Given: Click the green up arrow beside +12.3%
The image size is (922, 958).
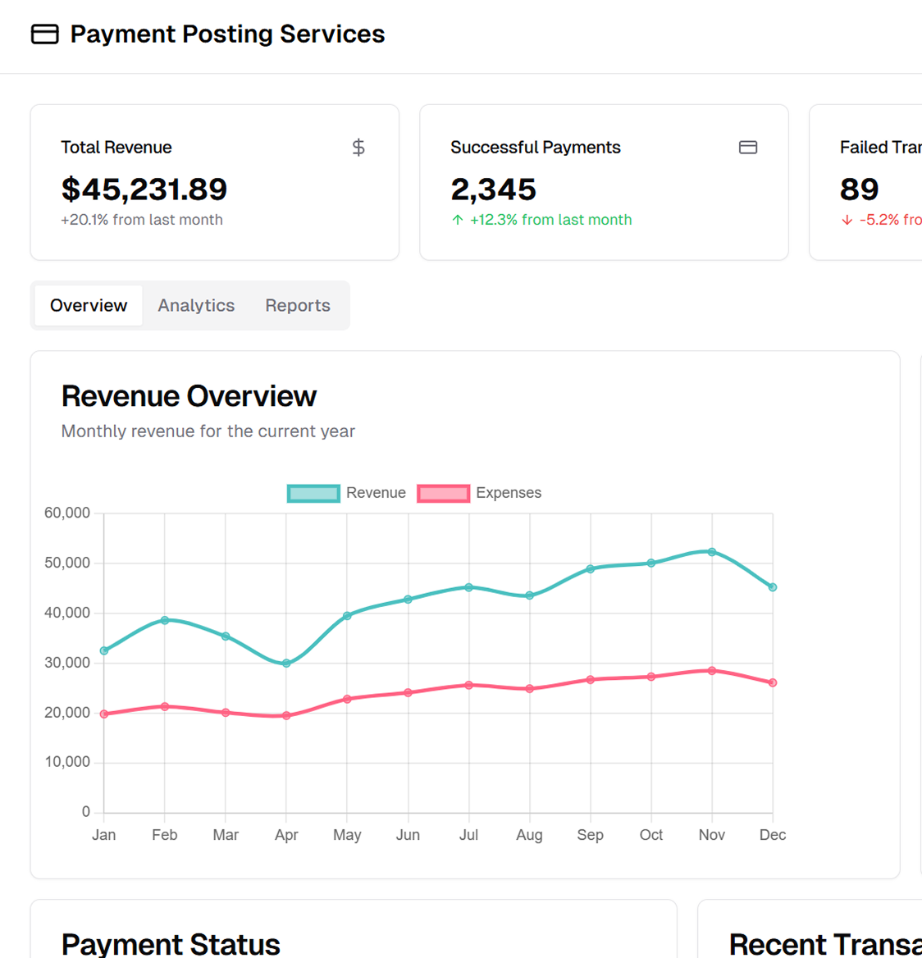Looking at the screenshot, I should coord(458,220).
